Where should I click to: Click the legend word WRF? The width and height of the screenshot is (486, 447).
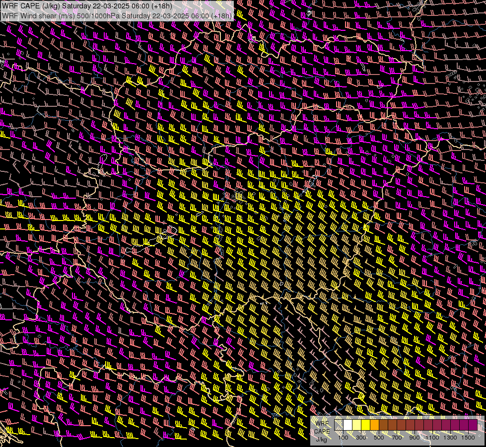pos(322,424)
